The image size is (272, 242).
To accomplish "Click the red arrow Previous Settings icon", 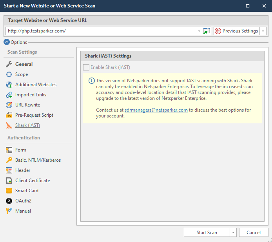I will click(x=218, y=31).
